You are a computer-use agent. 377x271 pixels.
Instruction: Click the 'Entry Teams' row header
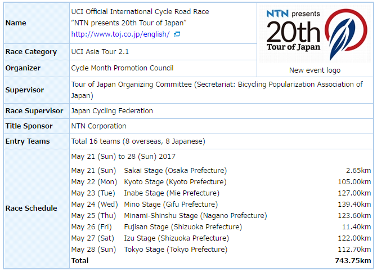28,141
